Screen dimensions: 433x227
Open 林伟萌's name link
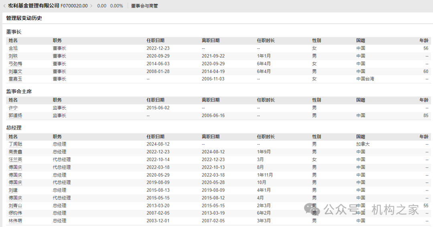(x=15, y=221)
